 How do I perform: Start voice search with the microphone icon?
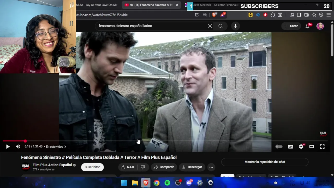[x=235, y=26]
